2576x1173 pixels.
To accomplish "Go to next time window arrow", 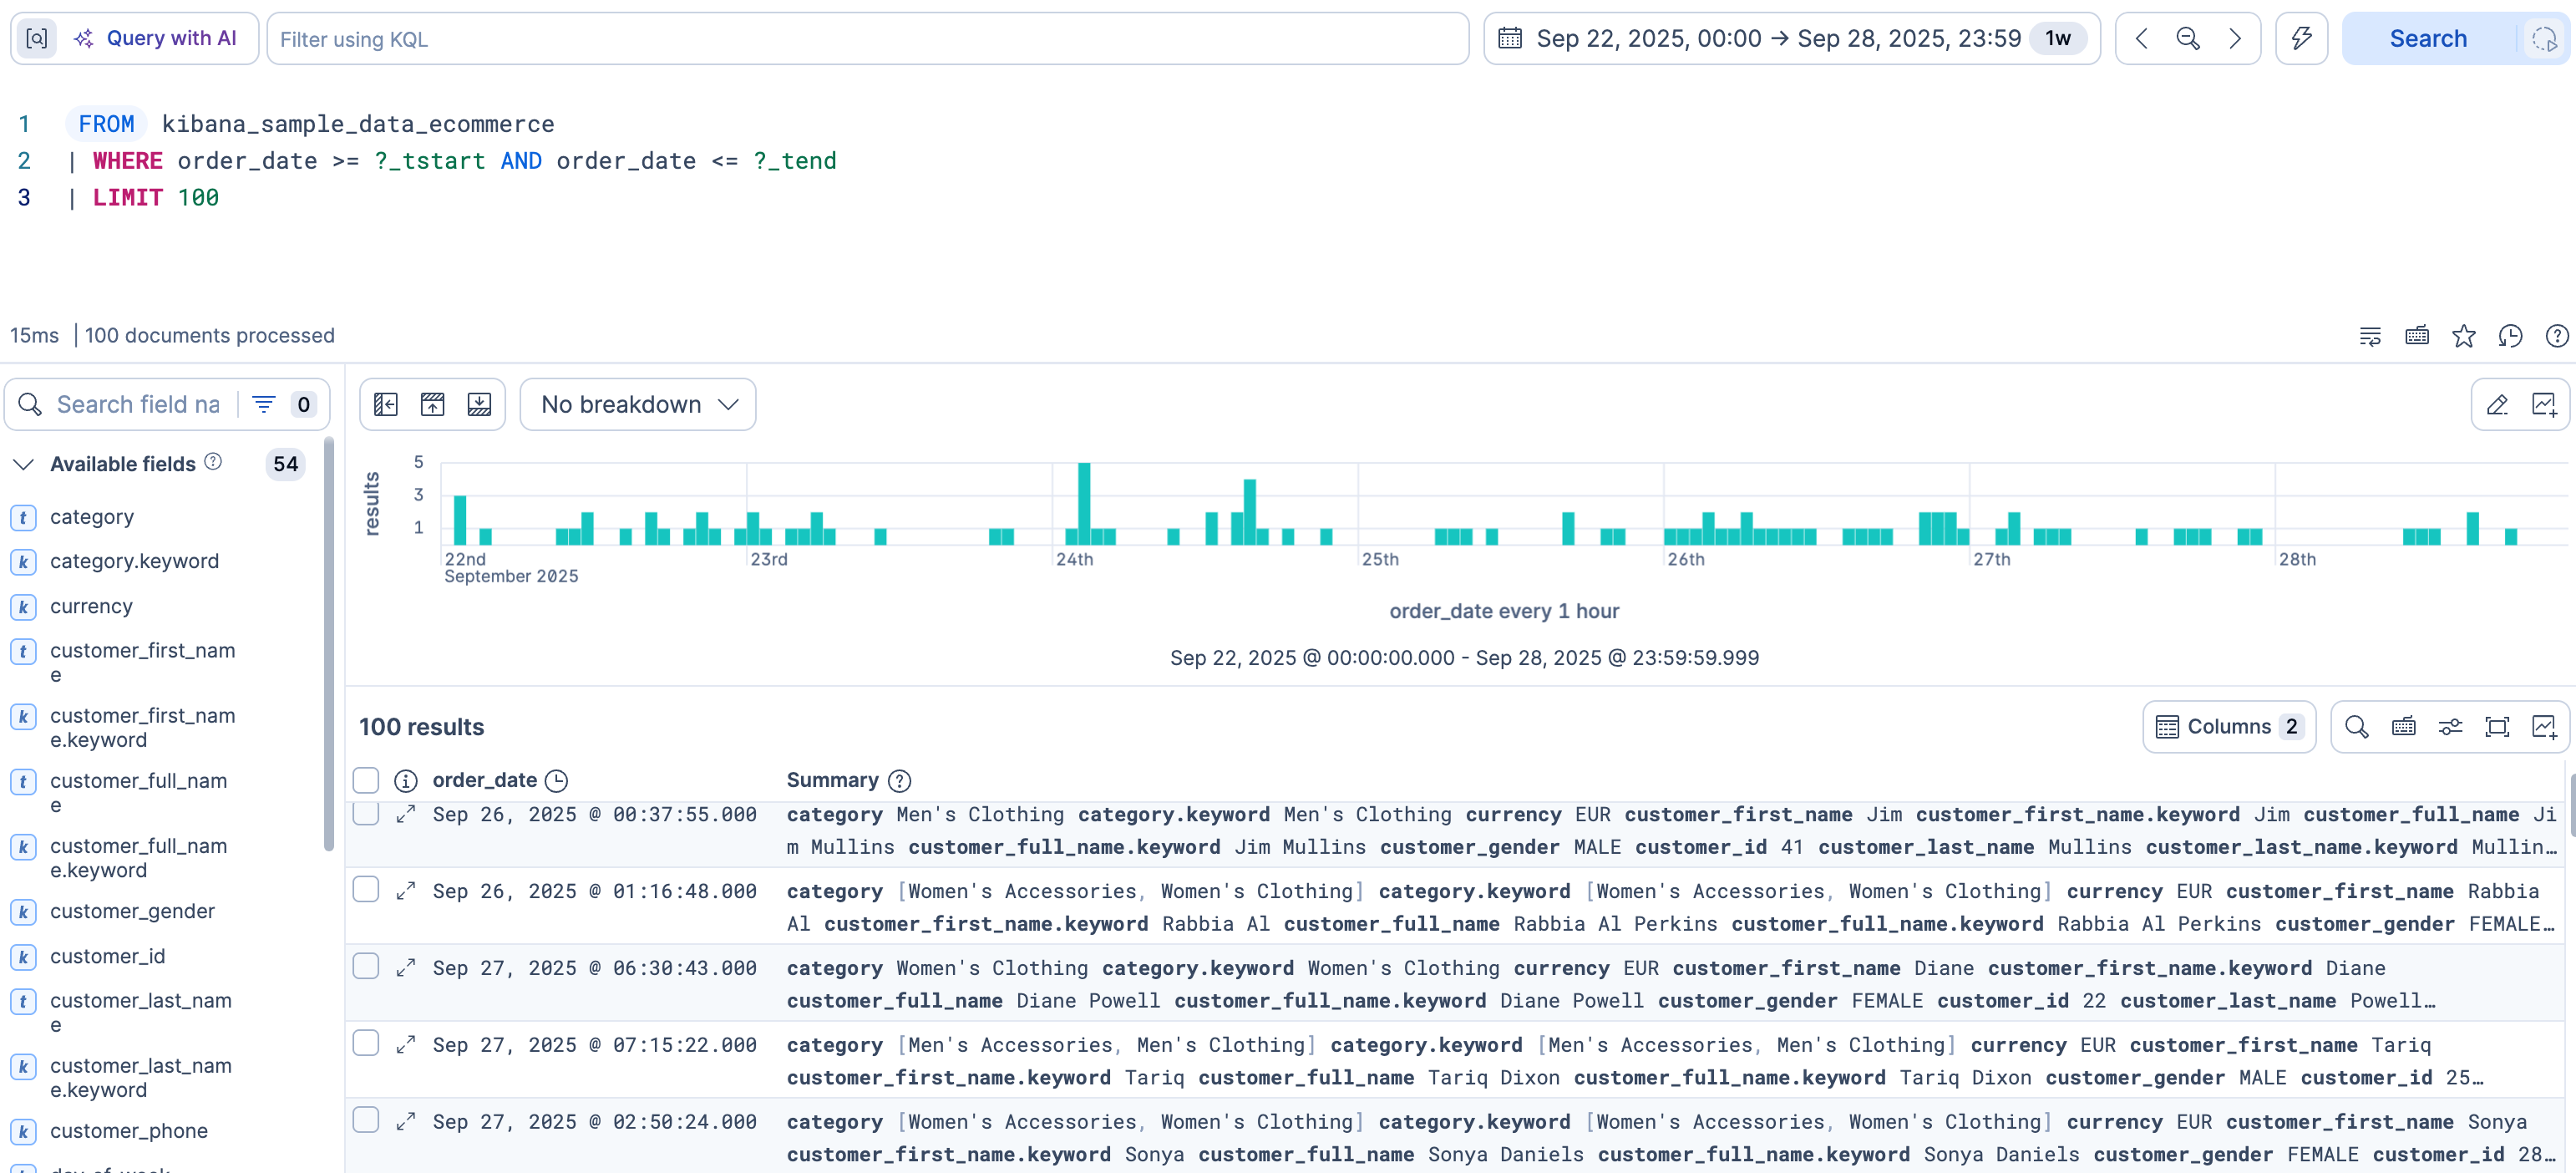I will point(2235,39).
